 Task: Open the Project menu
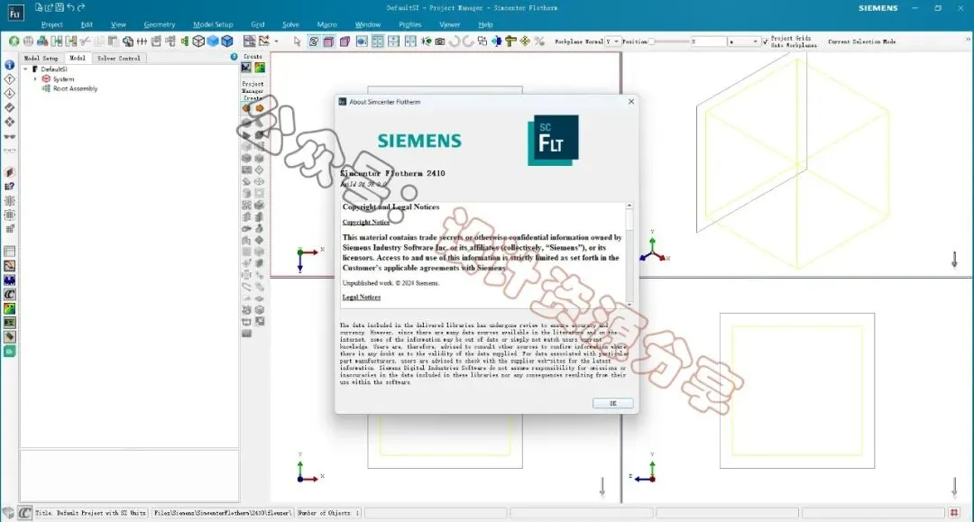coord(51,25)
